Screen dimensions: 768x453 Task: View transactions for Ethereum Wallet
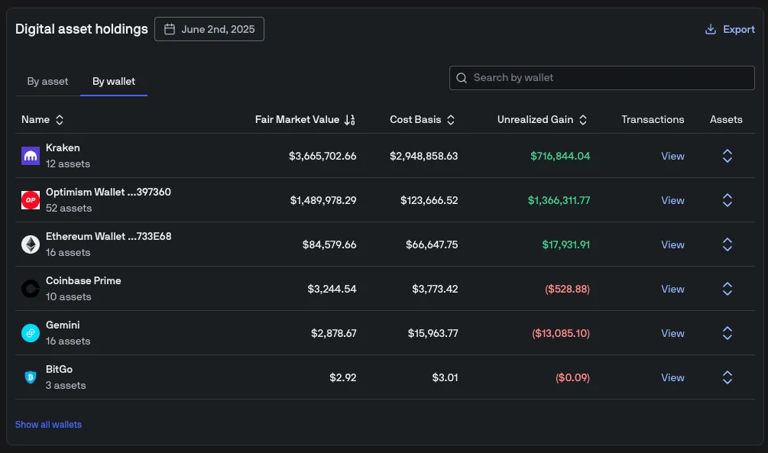pyautogui.click(x=672, y=244)
